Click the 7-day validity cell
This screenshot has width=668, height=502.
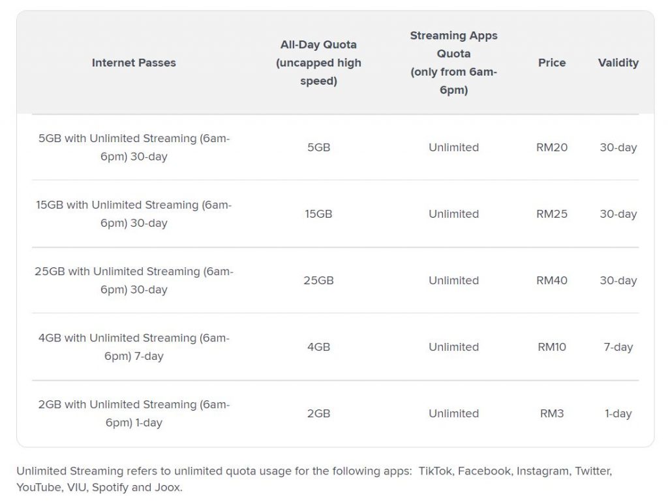(x=618, y=347)
